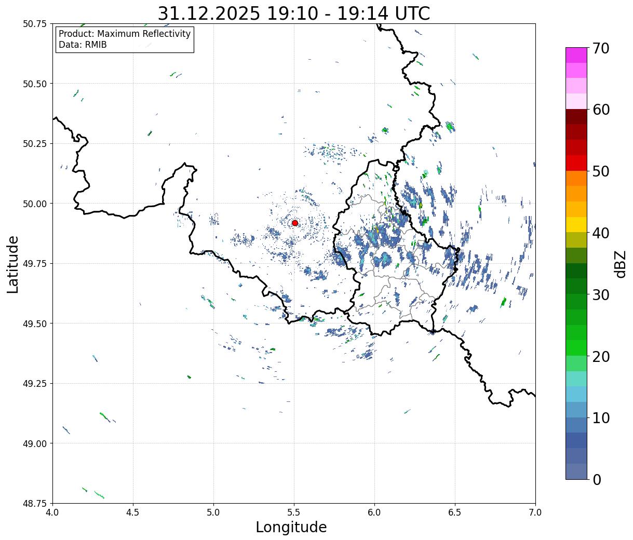The image size is (633, 540).
Task: Click the 0 tick label on colorbar
Action: [597, 480]
